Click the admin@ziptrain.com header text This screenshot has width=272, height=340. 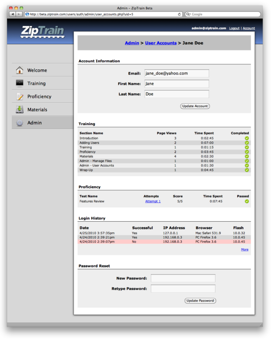coord(209,28)
